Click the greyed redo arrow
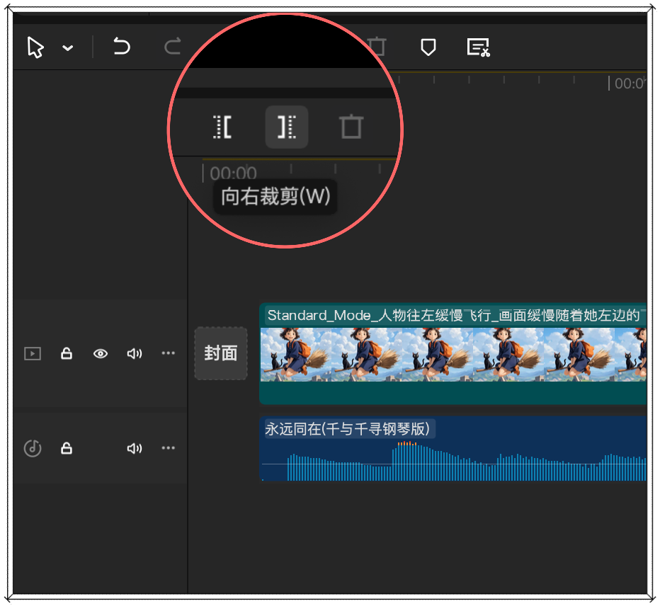Viewport: 660px width, 606px height. [x=173, y=46]
